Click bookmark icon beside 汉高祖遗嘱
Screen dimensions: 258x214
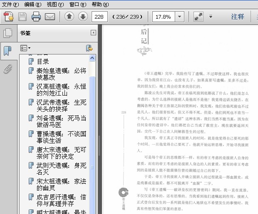coord(31,86)
